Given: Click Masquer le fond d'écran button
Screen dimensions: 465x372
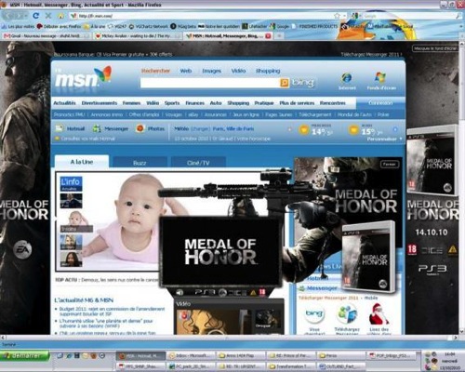Looking at the screenshot, I should (435, 48).
